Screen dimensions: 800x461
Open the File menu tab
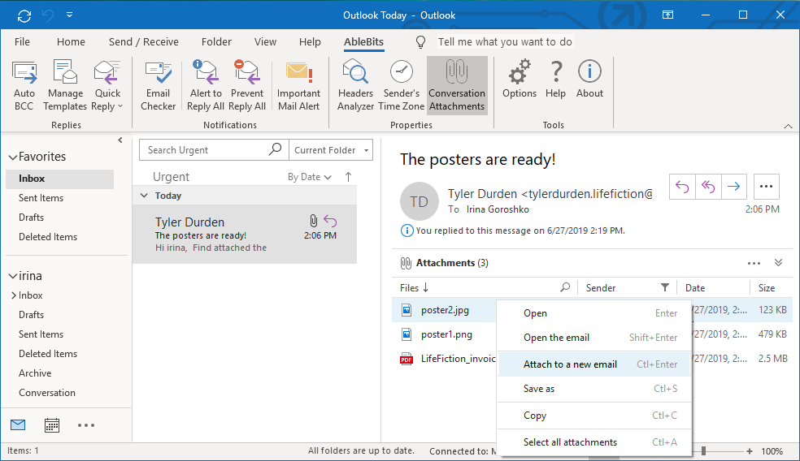pyautogui.click(x=22, y=41)
